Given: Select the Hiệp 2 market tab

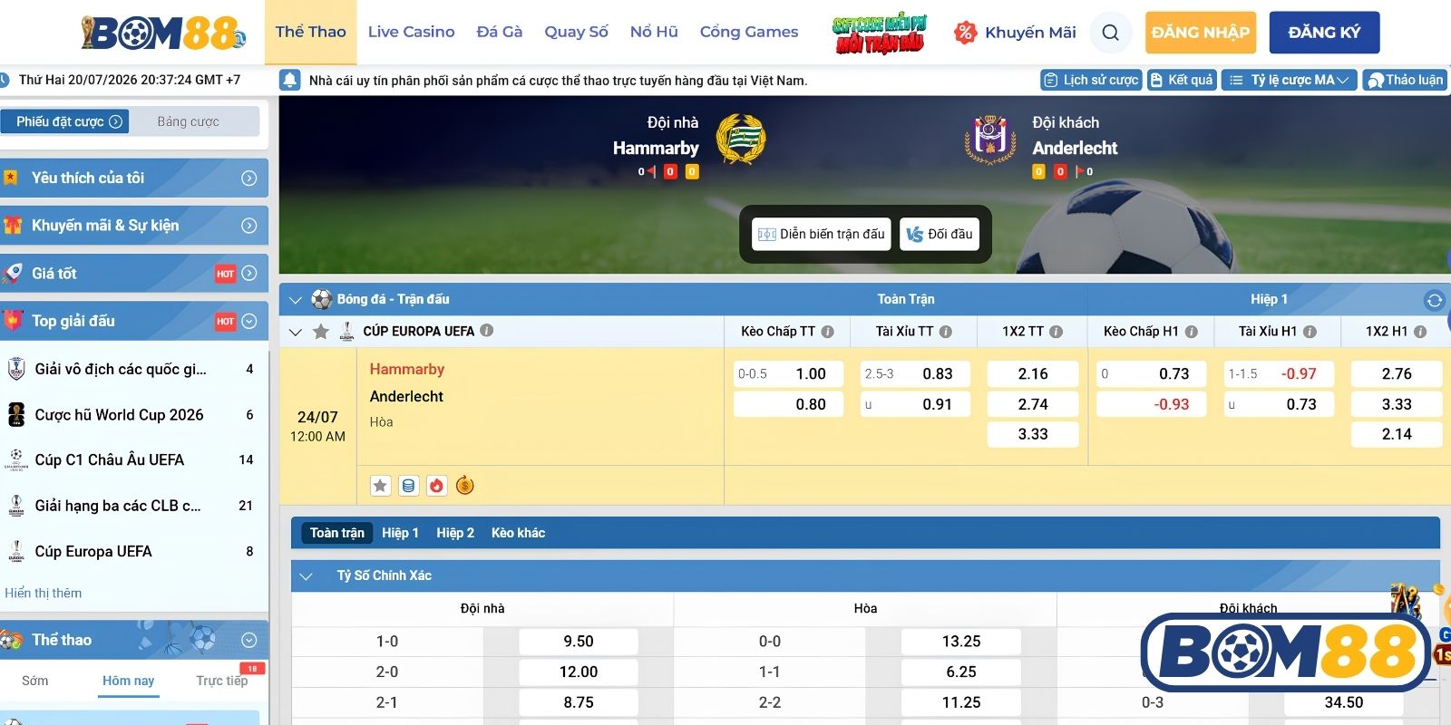Looking at the screenshot, I should (455, 533).
